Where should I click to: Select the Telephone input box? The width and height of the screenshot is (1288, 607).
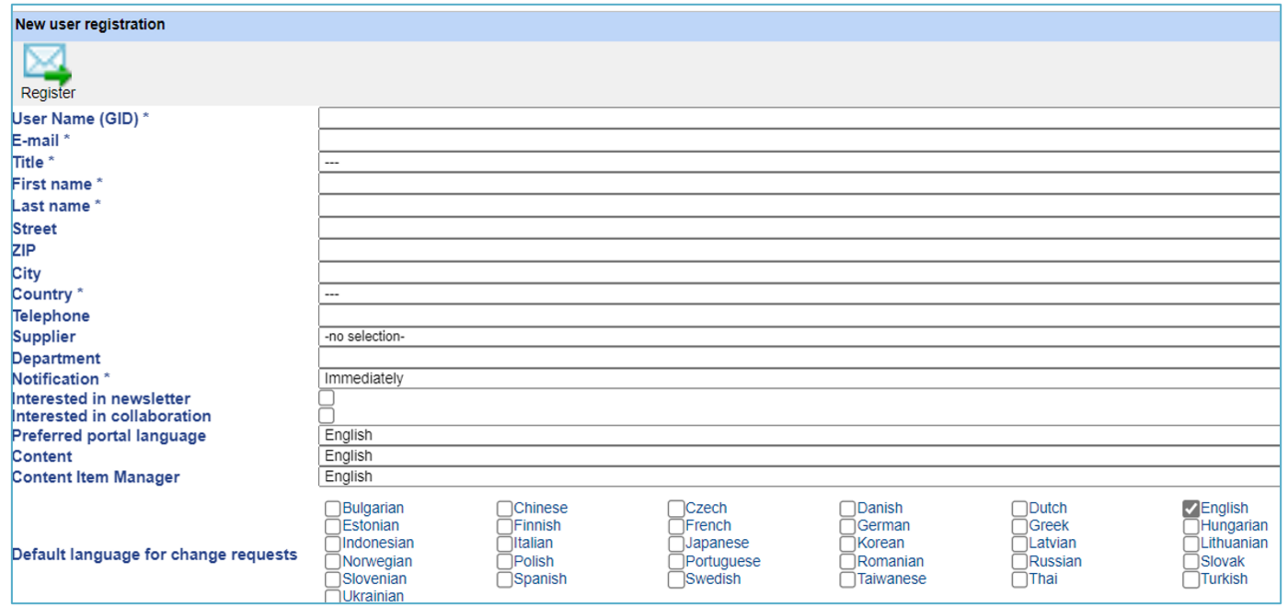[799, 315]
